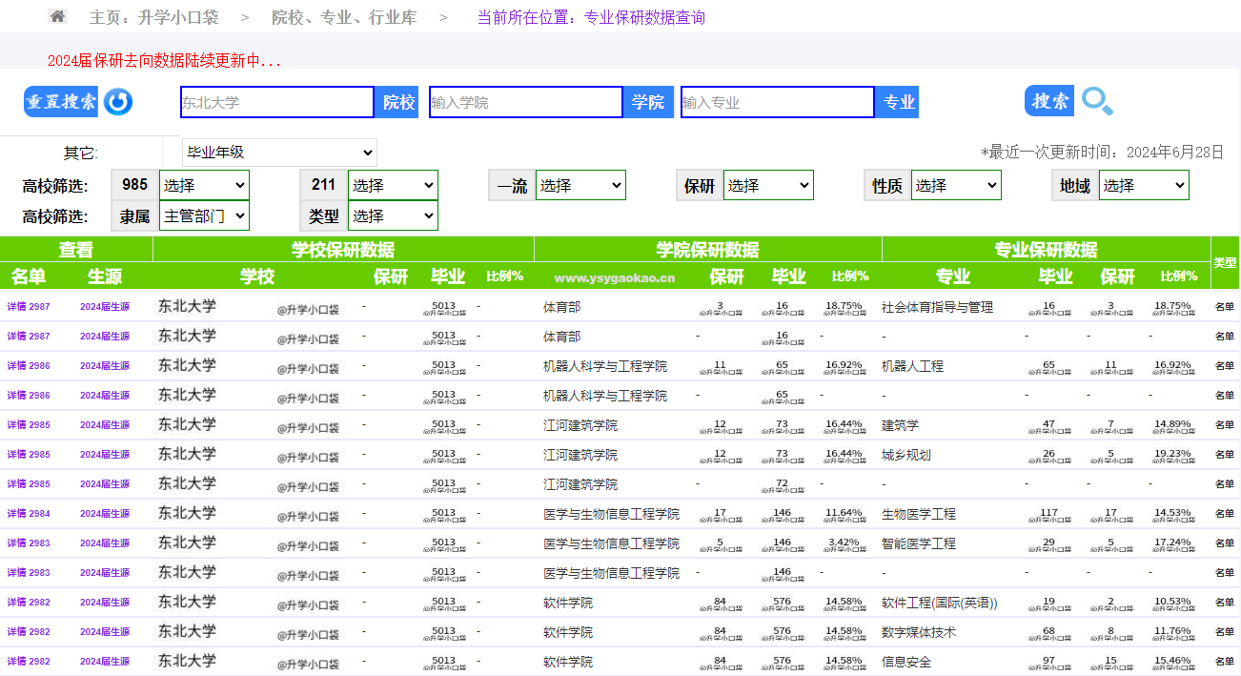Open 详情 2986 in 机器人工程 row

coord(29,366)
